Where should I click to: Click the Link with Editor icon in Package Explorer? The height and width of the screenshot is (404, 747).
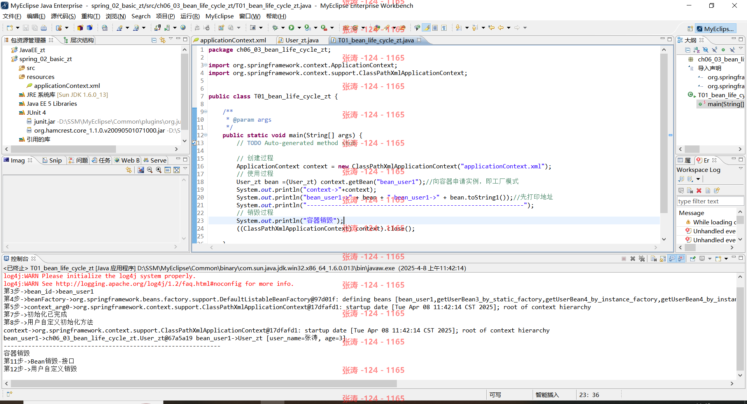(x=163, y=40)
